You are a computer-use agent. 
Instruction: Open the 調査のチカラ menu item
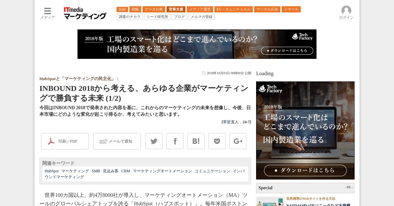point(130,17)
